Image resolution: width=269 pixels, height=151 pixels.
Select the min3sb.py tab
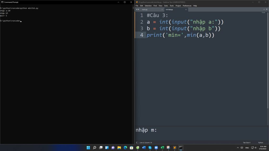pyautogui.click(x=169, y=10)
